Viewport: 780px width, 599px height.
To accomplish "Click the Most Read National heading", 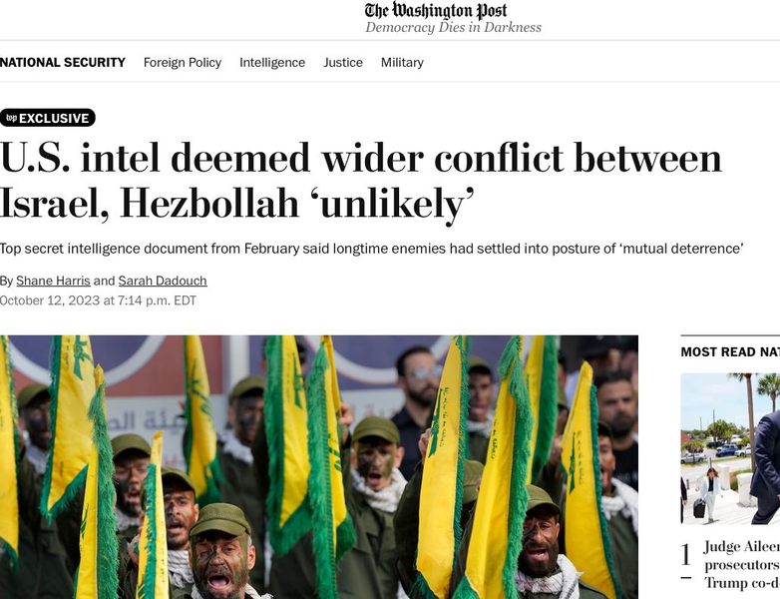I will (x=730, y=352).
